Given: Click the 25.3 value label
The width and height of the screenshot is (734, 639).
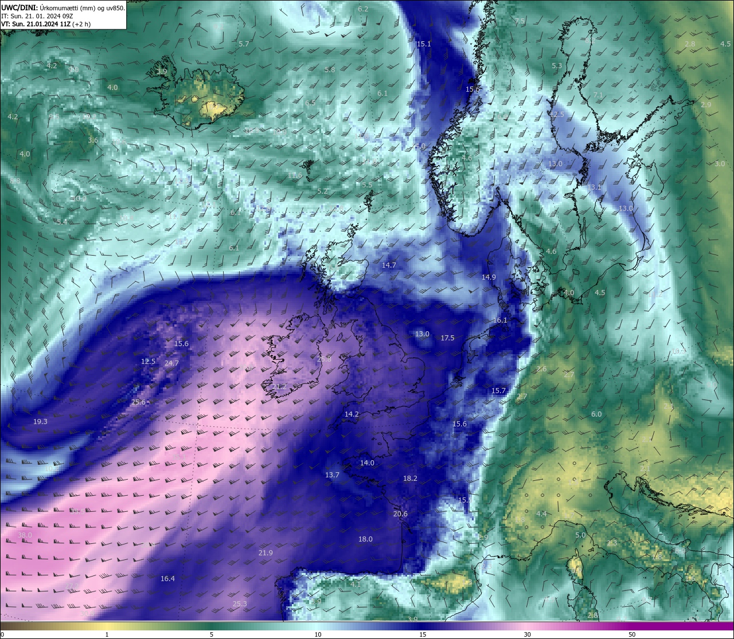Looking at the screenshot, I should pos(240,604).
